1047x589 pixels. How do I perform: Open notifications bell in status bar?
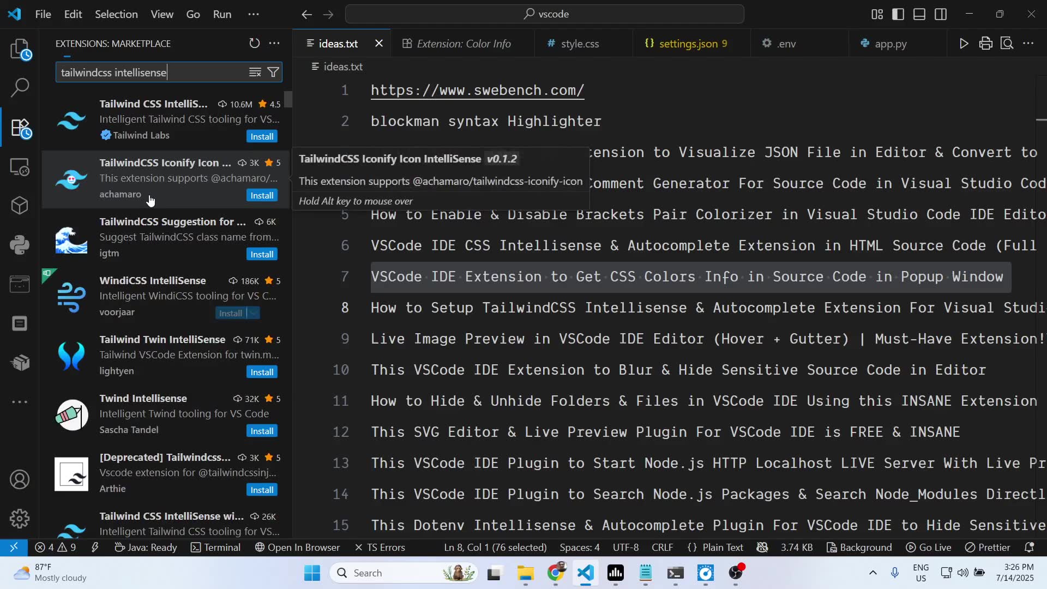(1030, 548)
